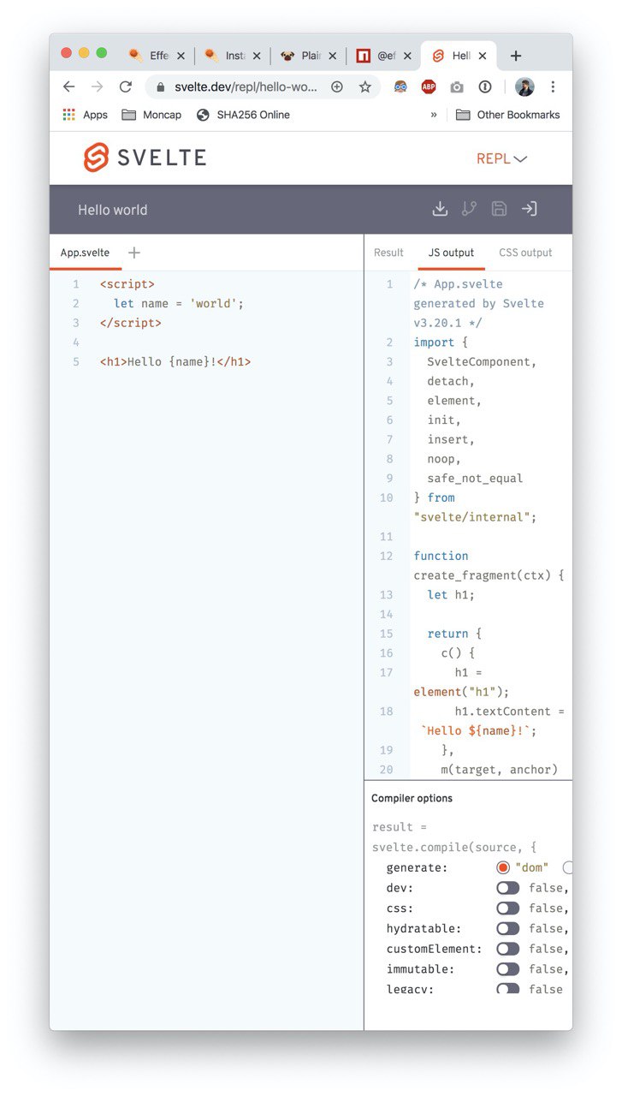The height and width of the screenshot is (1096, 622).
Task: Toggle the hydratable compiler option
Action: coord(508,929)
